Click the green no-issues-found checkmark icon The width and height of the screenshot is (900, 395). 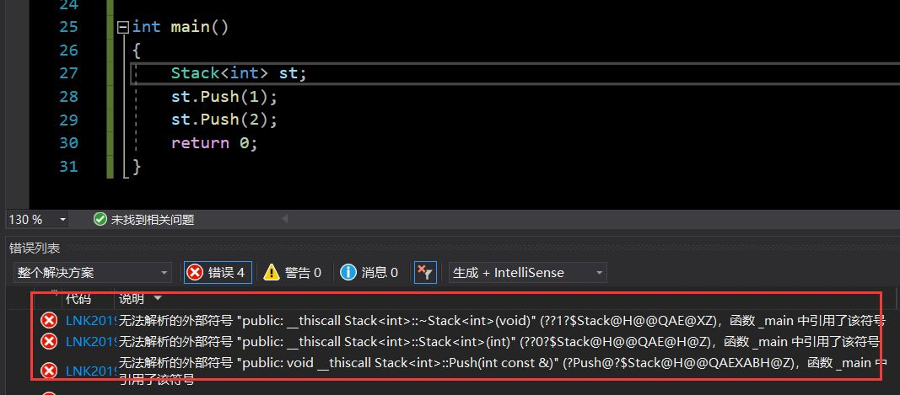coord(100,219)
